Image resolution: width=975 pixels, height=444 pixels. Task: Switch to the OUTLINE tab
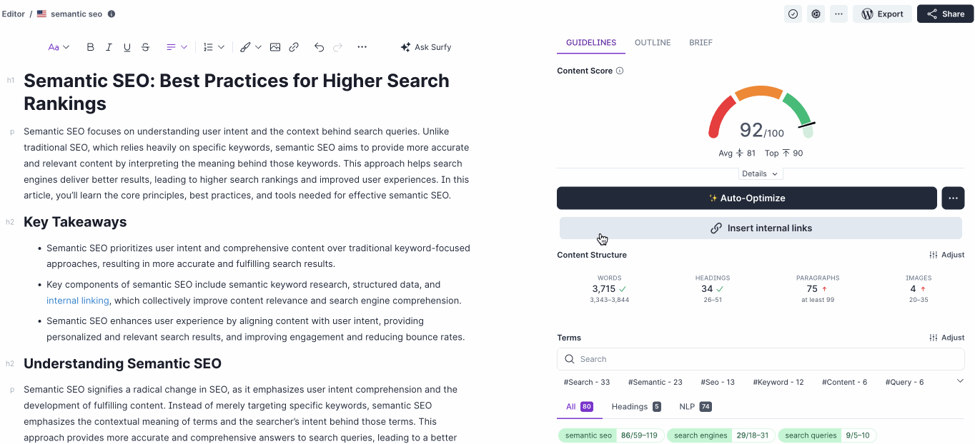(x=652, y=43)
